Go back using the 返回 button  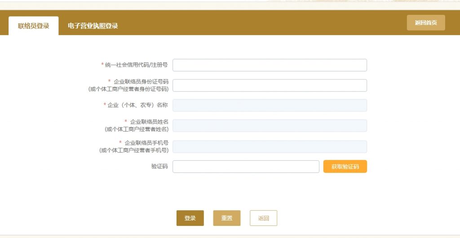coord(263,218)
